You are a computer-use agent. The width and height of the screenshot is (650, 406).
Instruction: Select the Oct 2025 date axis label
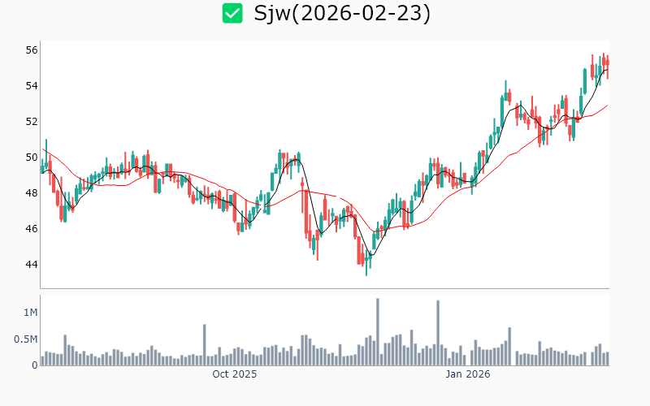pos(234,374)
